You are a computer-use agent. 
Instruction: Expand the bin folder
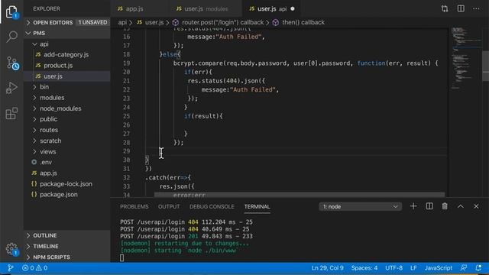click(66, 86)
